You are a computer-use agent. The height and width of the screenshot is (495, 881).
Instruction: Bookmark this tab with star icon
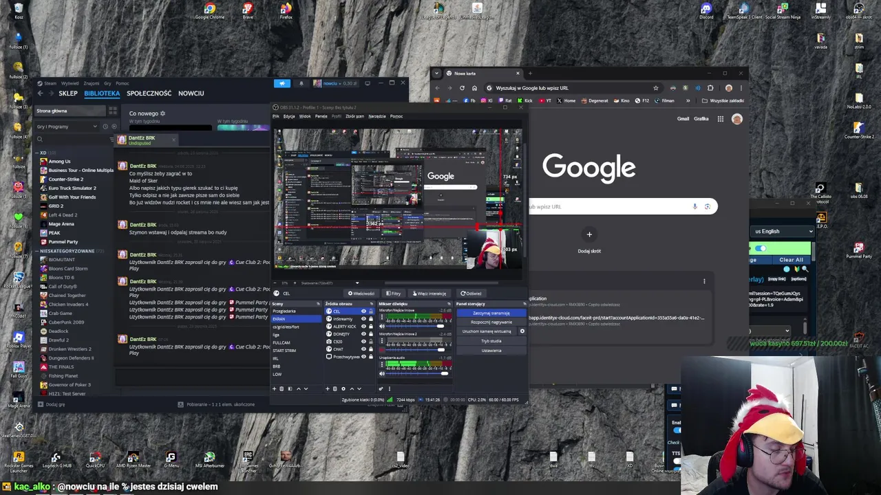(656, 88)
